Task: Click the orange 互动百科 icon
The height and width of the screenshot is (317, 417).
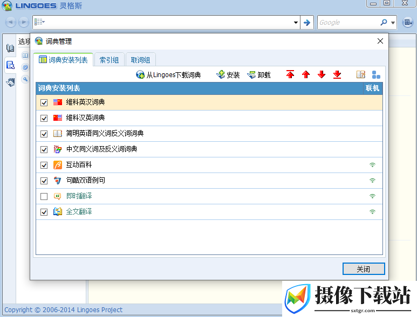Action: tap(57, 165)
